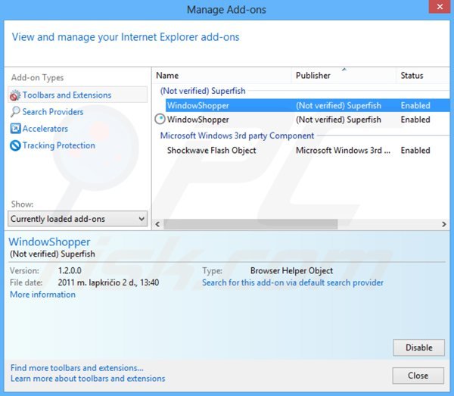
Task: Open Learn more about toolbars and extensions
Action: [88, 379]
